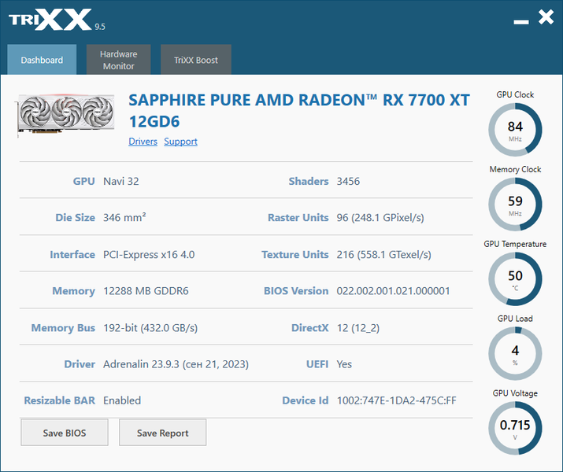The height and width of the screenshot is (472, 563).
Task: Click the Save Report button
Action: tap(163, 433)
